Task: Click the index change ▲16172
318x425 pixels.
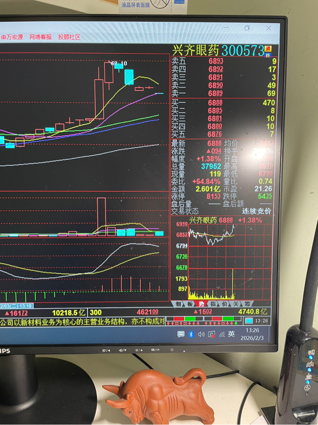Action: pyautogui.click(x=16, y=313)
